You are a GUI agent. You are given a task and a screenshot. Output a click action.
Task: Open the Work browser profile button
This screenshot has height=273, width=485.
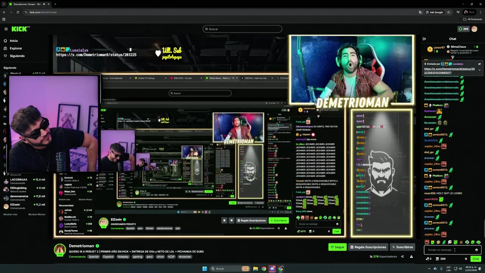(469, 12)
